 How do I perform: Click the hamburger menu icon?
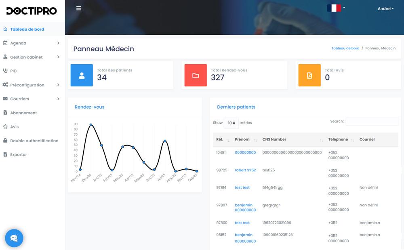(79, 8)
